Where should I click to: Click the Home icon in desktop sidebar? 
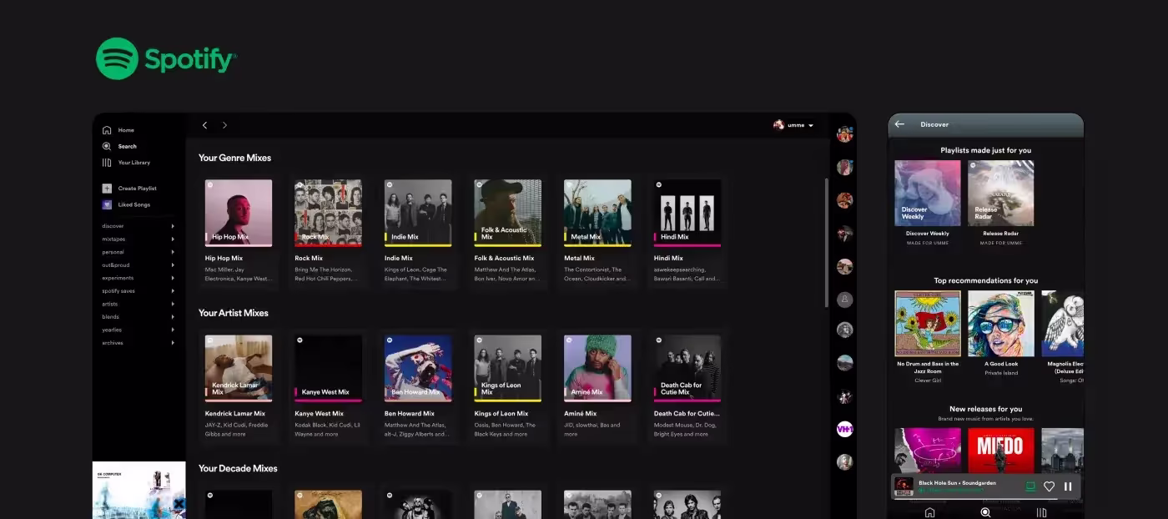[x=107, y=130]
